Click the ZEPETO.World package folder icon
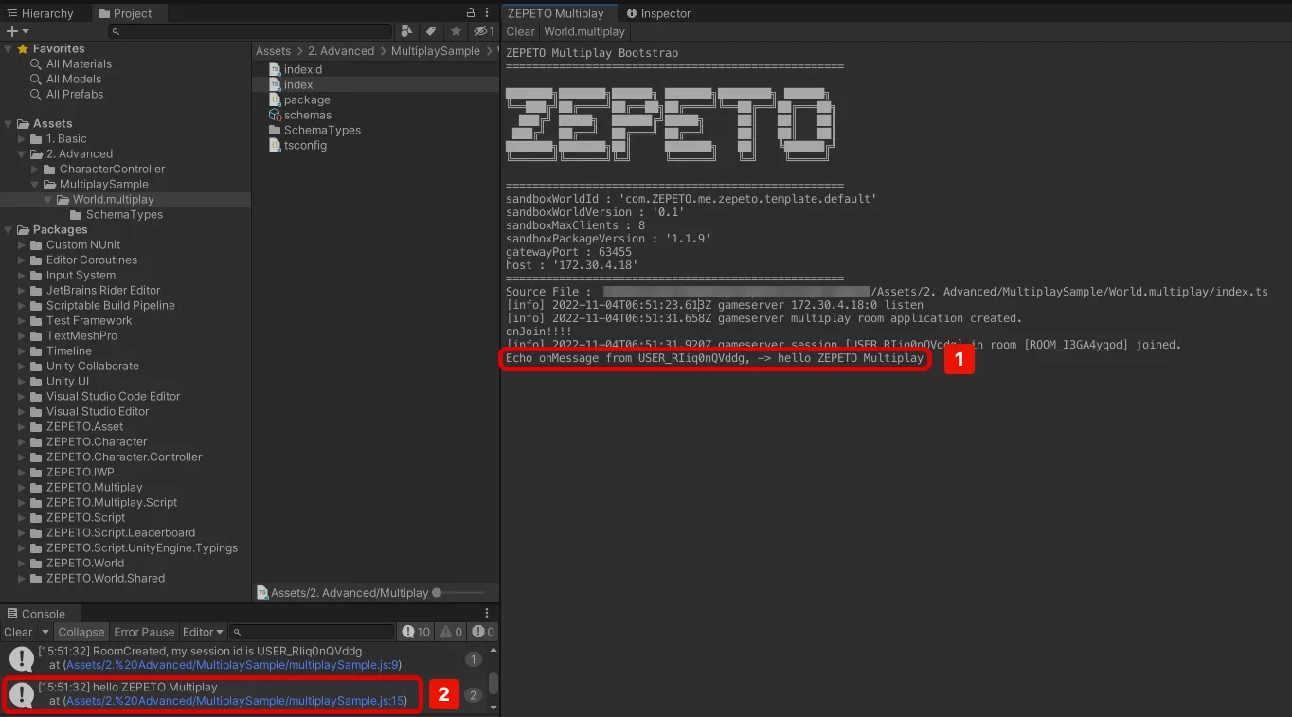Screen dimensions: 1292x717 pyautogui.click(x=36, y=563)
